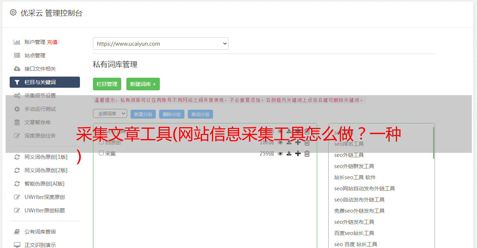This screenshot has width=477, height=248.
Task: Click the bar chart icon for 账户管理
Action: click(17, 42)
